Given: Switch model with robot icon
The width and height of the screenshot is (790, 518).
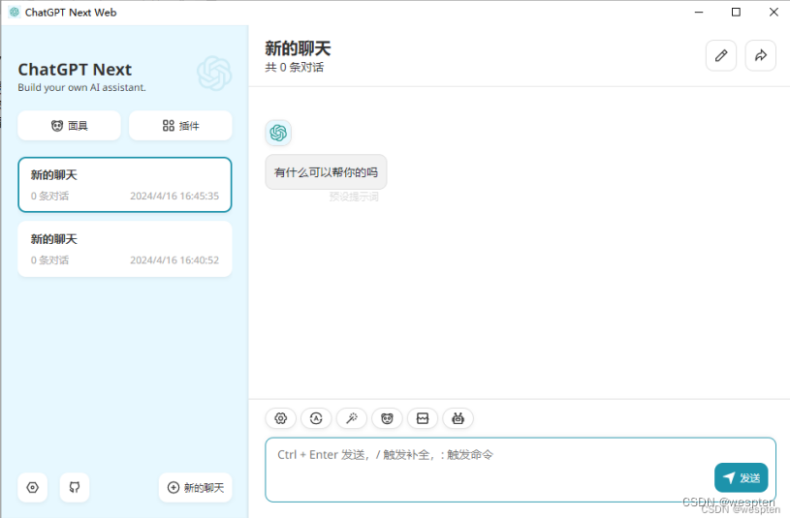Looking at the screenshot, I should (x=458, y=418).
